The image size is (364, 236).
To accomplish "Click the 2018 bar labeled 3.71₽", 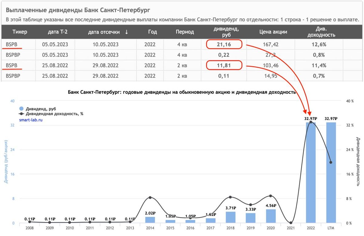I will [x=230, y=217].
